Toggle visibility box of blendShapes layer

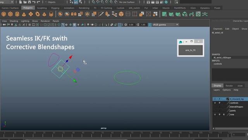pos(215,107)
